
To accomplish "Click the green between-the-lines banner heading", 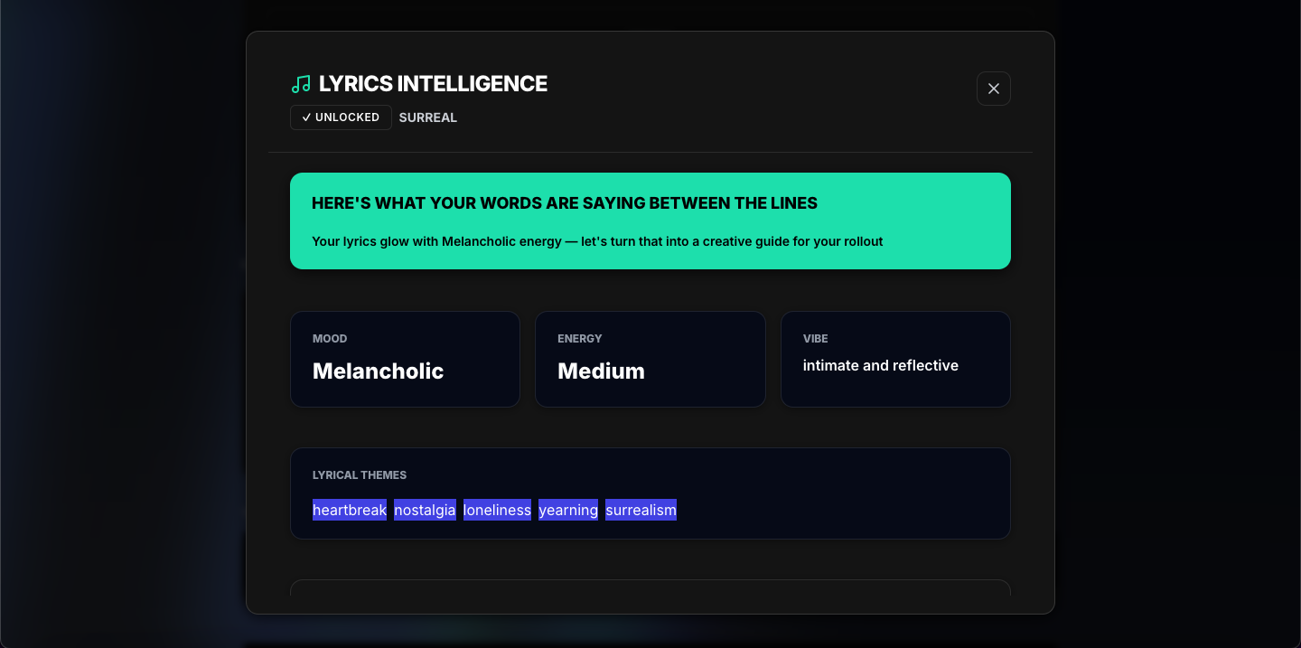I will (x=565, y=203).
